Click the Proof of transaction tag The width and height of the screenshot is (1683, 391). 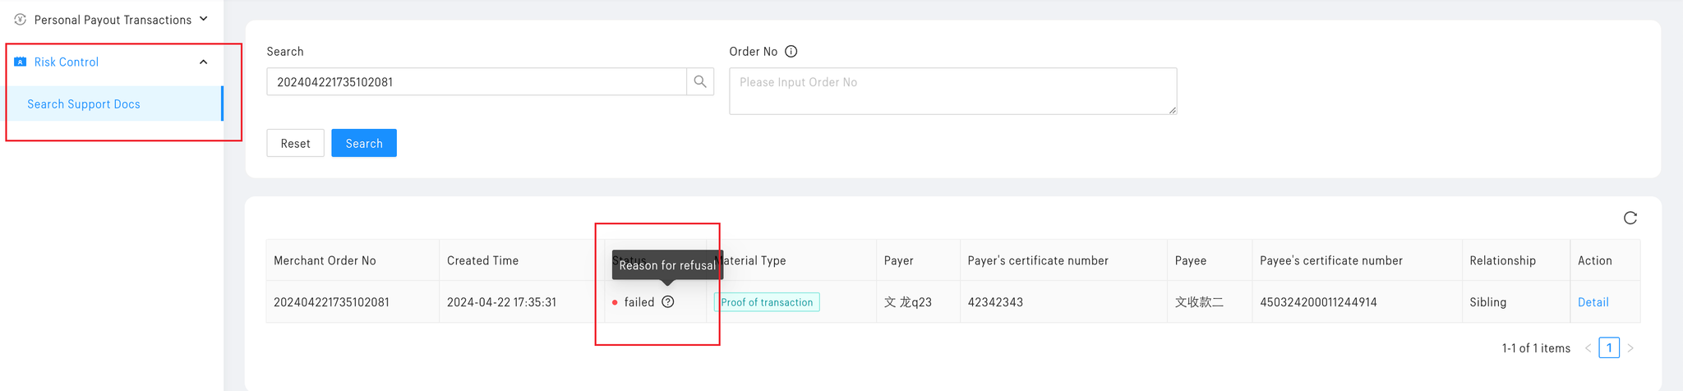[767, 302]
